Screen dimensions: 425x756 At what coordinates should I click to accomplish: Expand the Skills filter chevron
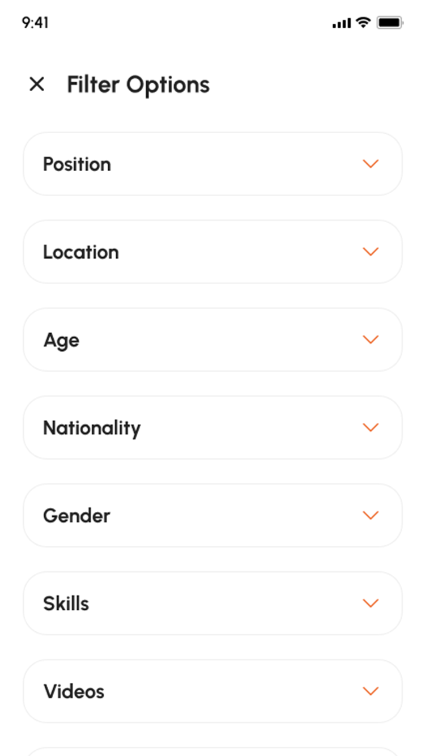(x=370, y=603)
